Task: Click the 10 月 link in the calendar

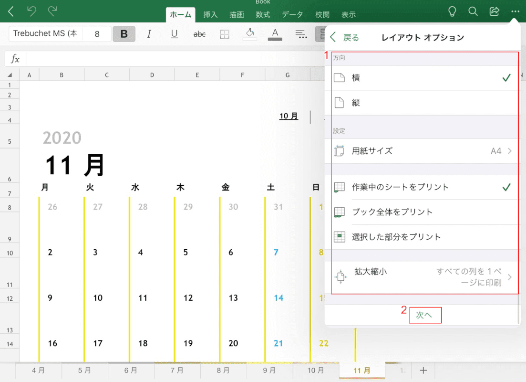Action: [x=289, y=116]
